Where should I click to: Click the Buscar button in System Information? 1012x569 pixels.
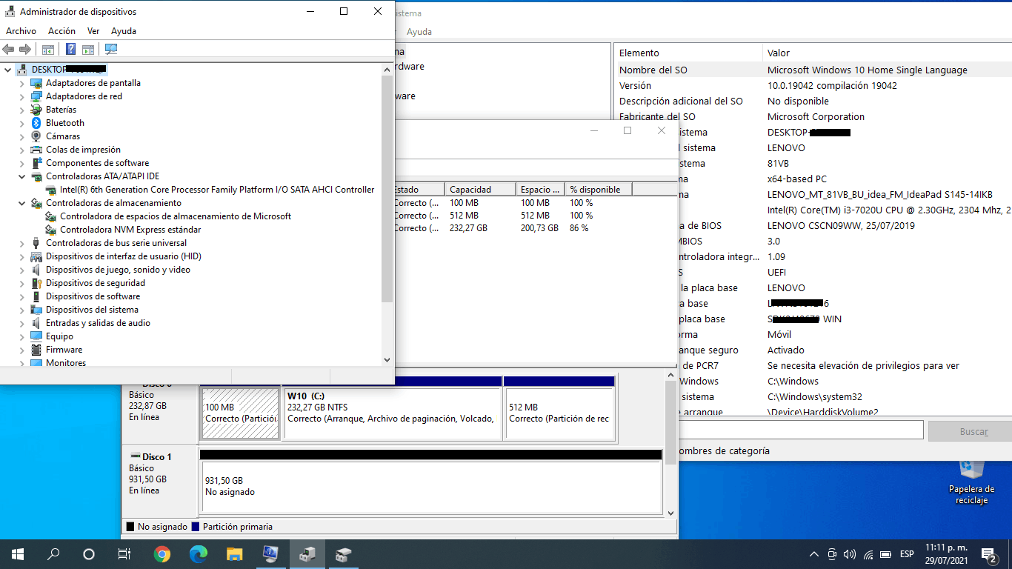[x=973, y=431]
